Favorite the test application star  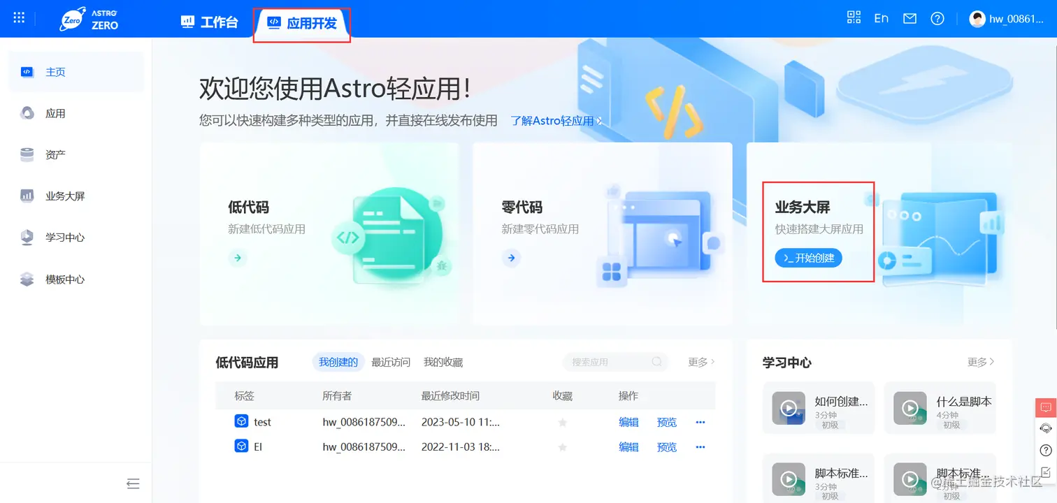pyautogui.click(x=562, y=421)
